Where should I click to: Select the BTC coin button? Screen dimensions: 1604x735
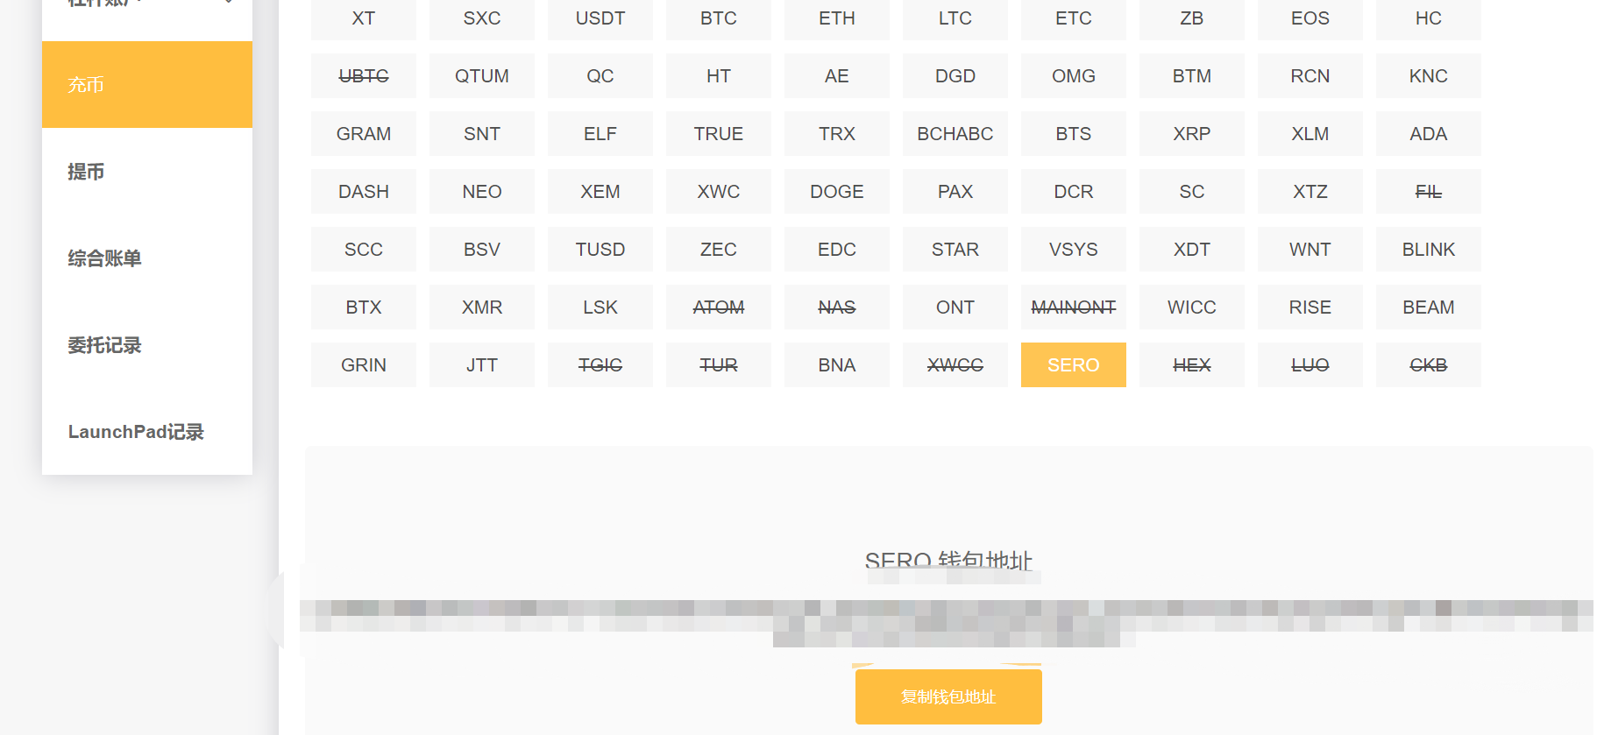point(719,18)
